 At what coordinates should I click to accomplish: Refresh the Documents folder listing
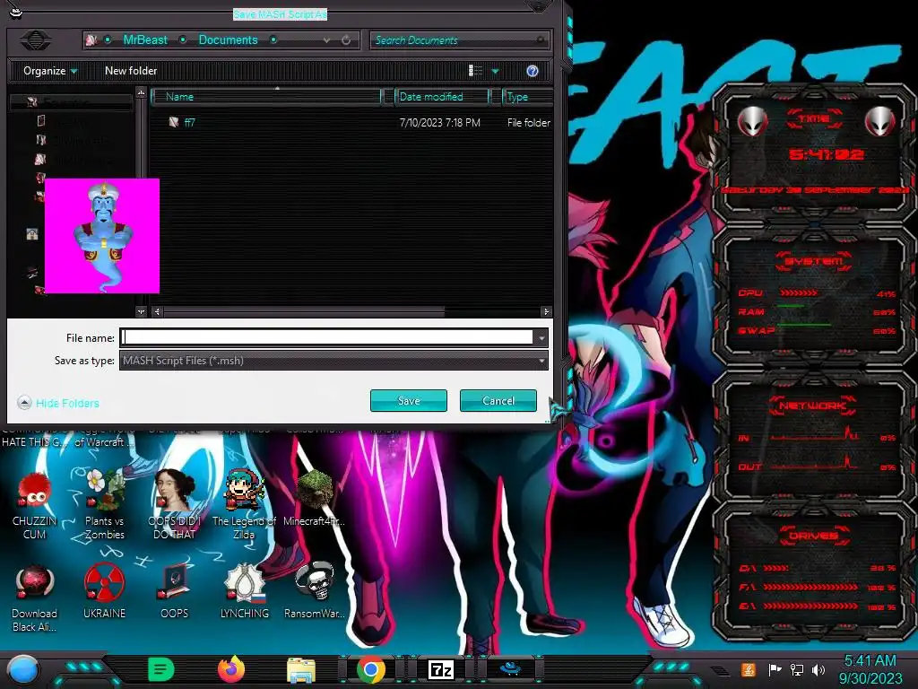[346, 39]
